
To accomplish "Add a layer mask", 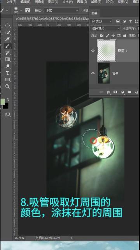I will [x=115, y=92].
